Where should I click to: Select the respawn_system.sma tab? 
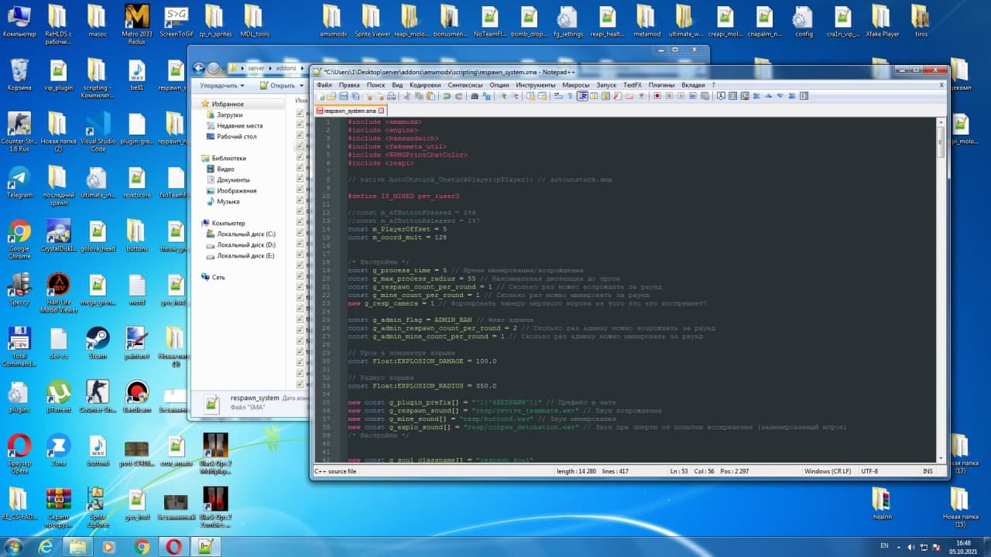tap(350, 111)
